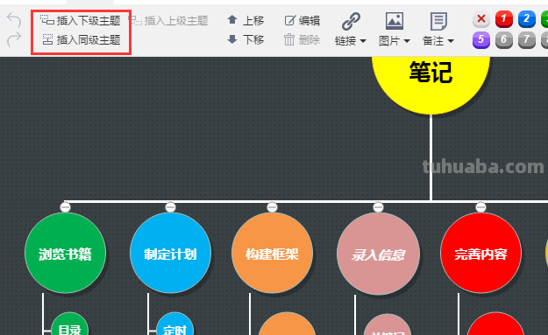Select the green 目录 child node
Viewport: 548px width, 335px height.
[x=69, y=325]
